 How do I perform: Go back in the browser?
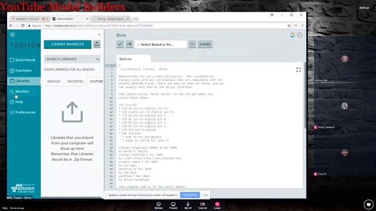click(x=11, y=25)
